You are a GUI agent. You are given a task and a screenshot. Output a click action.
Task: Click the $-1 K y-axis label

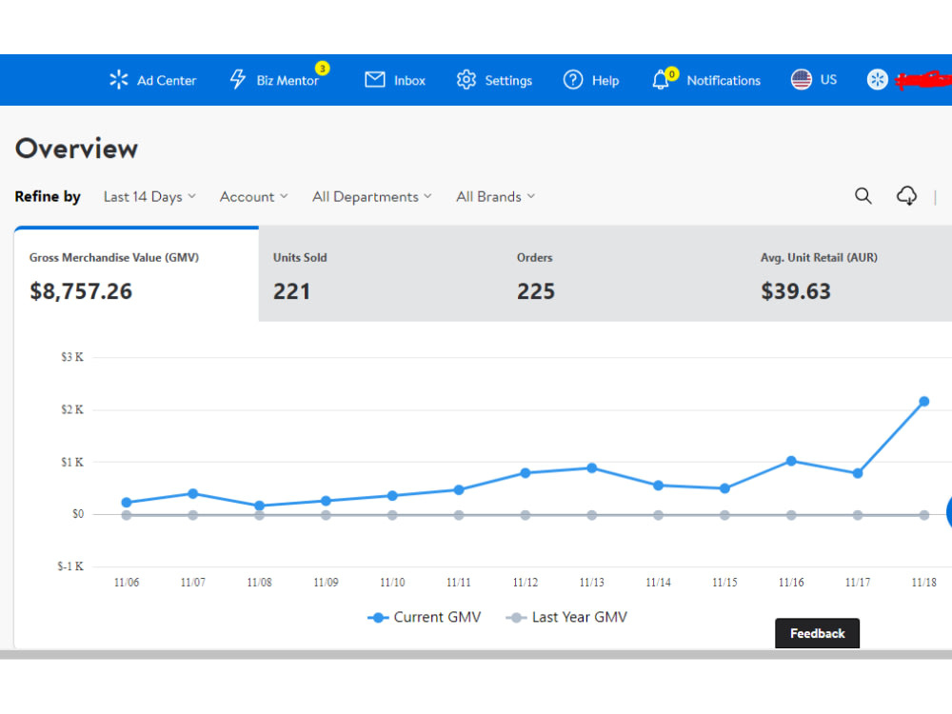coord(70,566)
